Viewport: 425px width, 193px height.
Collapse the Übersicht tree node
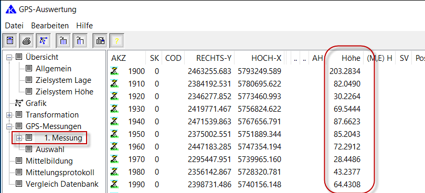click(9, 57)
